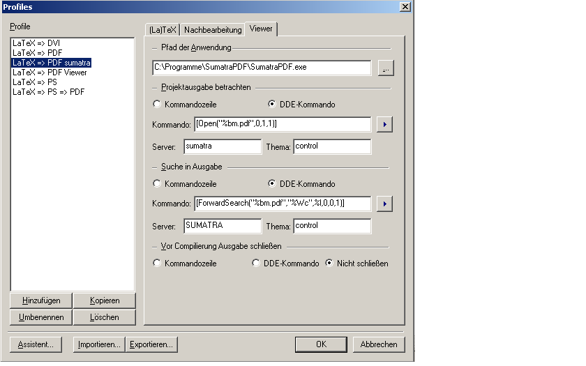Select the LaTeX => PS => PDF profile

(49, 92)
